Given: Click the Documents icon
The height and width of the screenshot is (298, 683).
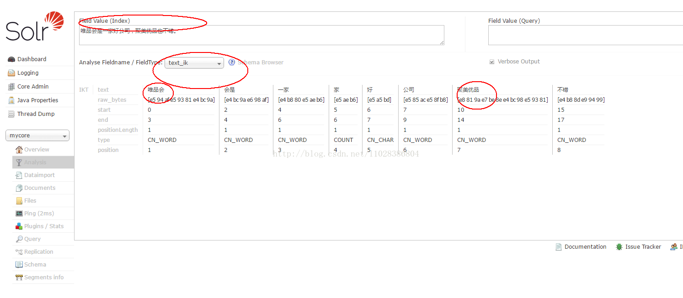Looking at the screenshot, I should coord(19,188).
